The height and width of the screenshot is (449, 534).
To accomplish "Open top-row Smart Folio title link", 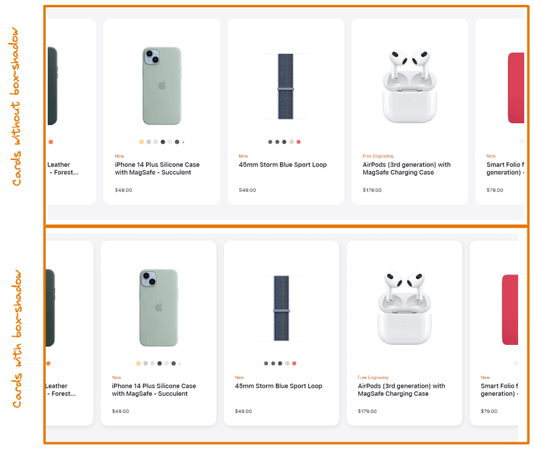I will pos(505,168).
